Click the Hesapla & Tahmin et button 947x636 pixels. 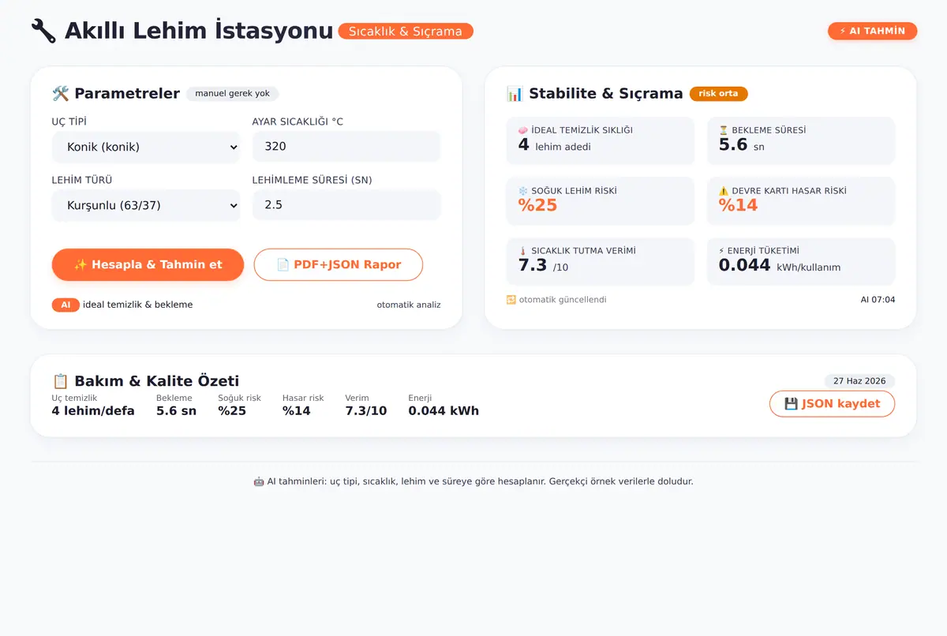pyautogui.click(x=148, y=264)
